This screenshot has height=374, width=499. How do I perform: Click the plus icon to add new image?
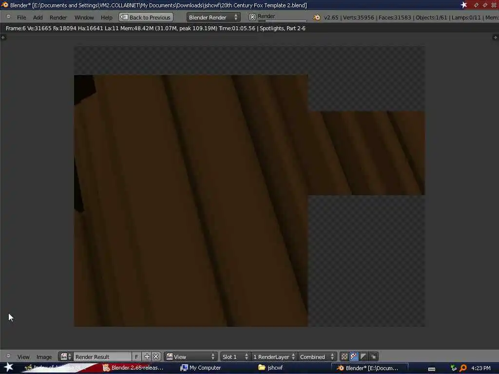click(147, 356)
